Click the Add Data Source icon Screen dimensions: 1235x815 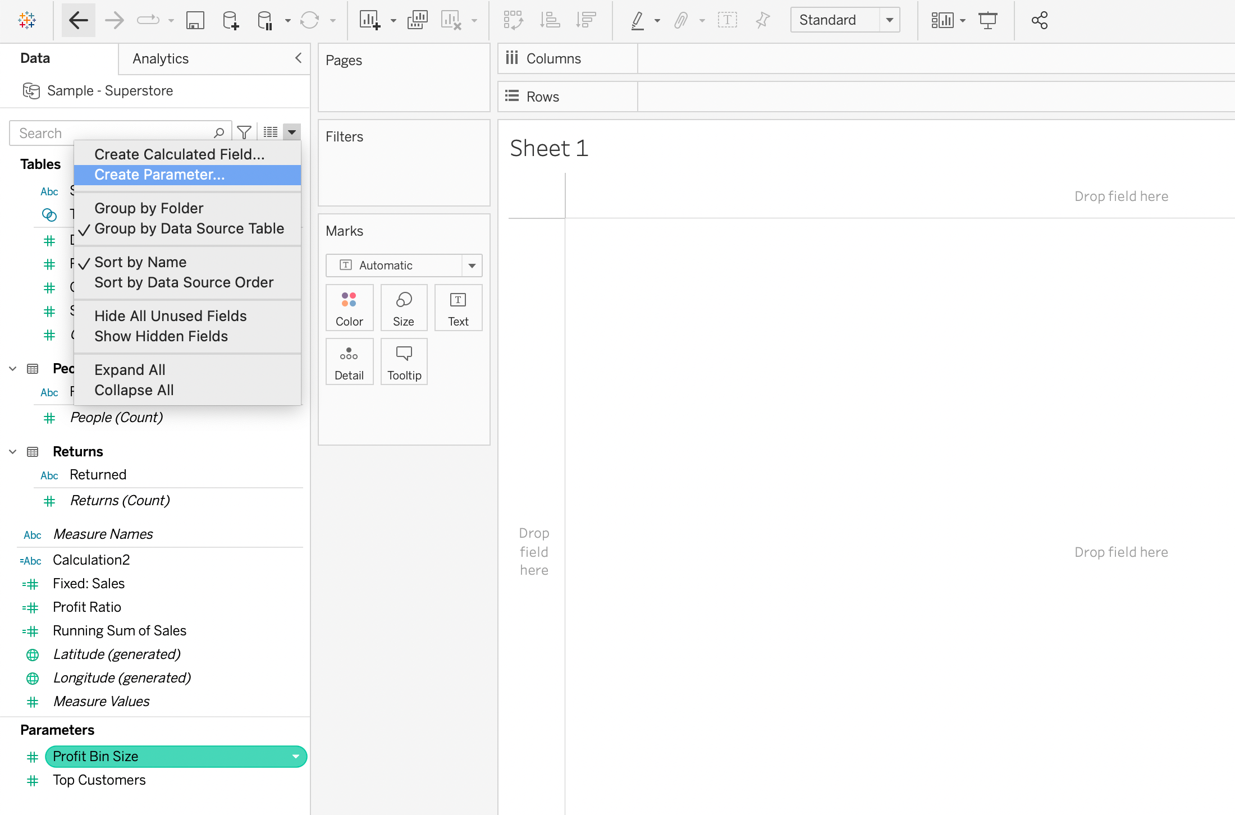pyautogui.click(x=229, y=21)
